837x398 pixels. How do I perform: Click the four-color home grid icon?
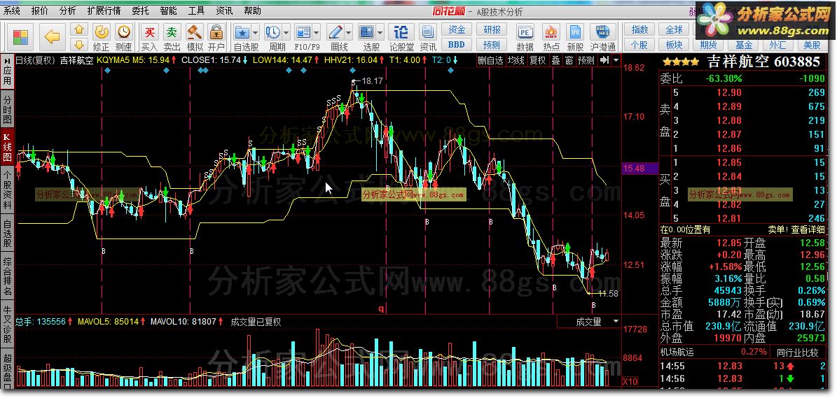(x=21, y=37)
